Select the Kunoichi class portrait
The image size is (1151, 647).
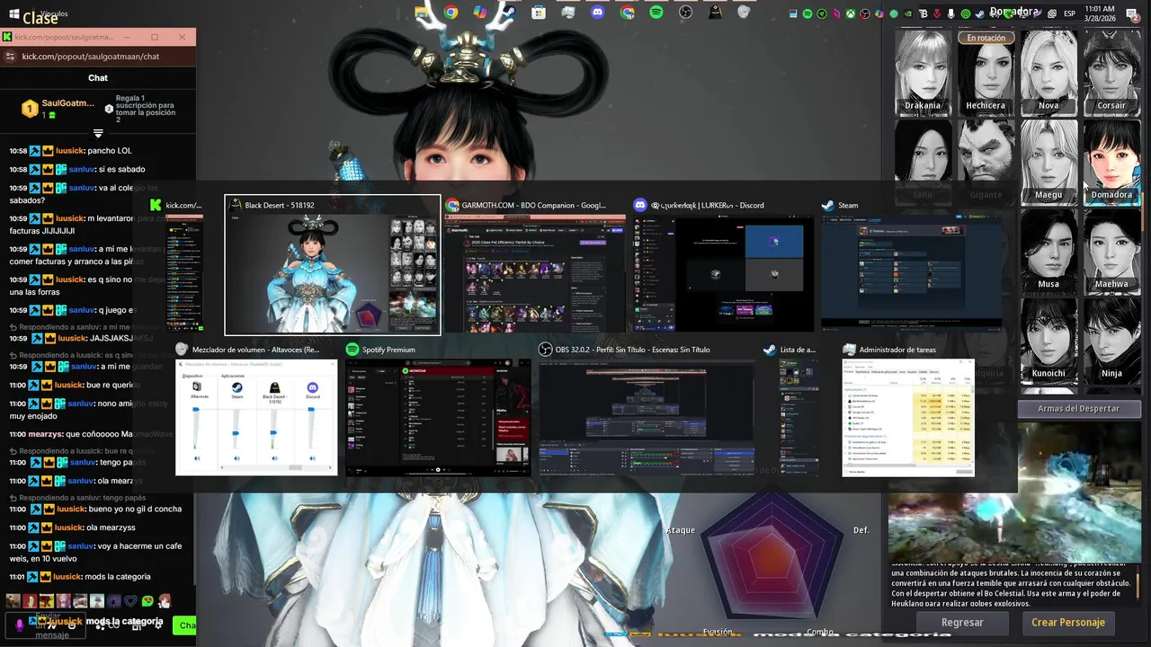pos(1048,340)
